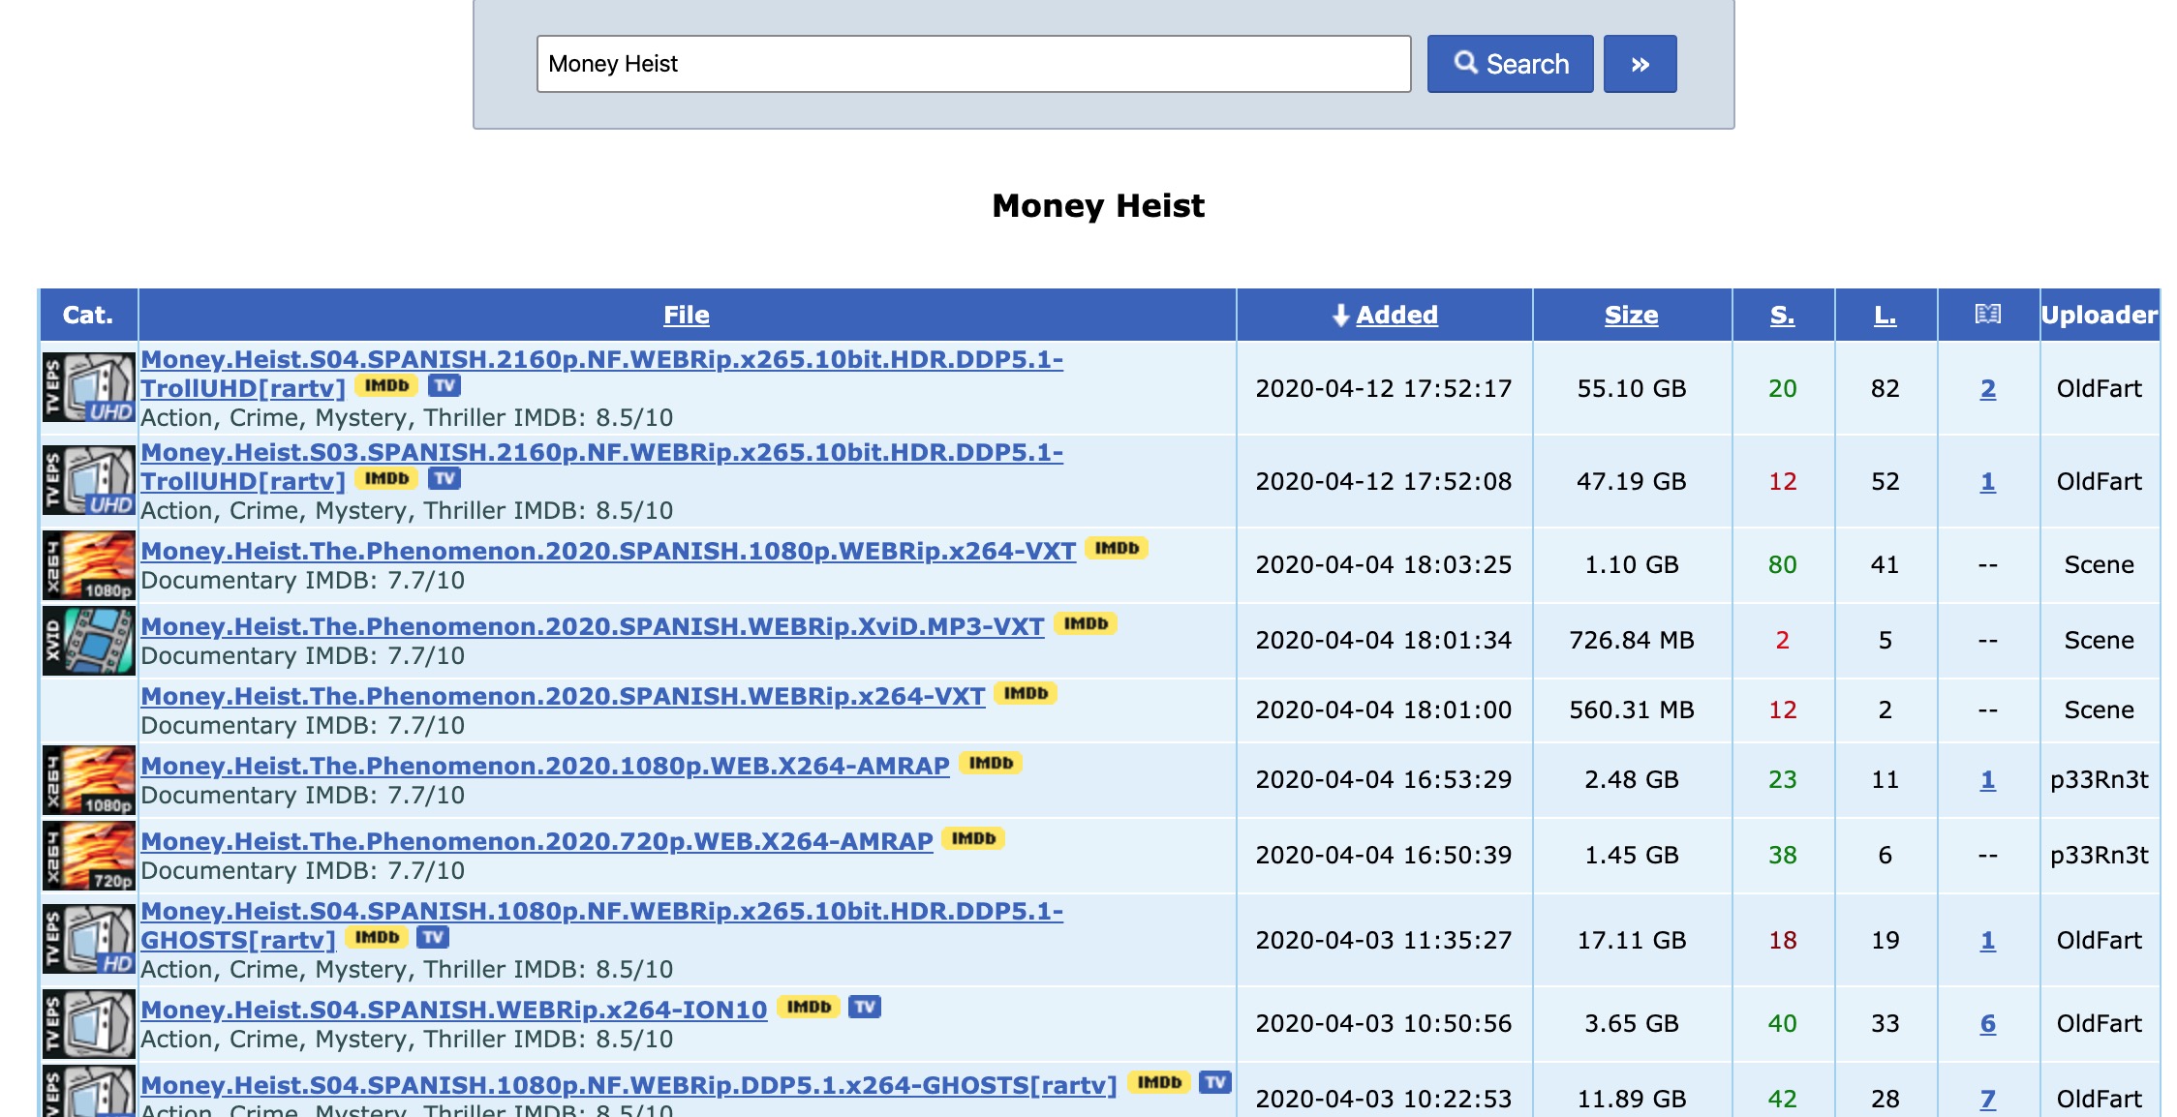The width and height of the screenshot is (2177, 1117).
Task: Sort results by Size column
Action: (1631, 315)
